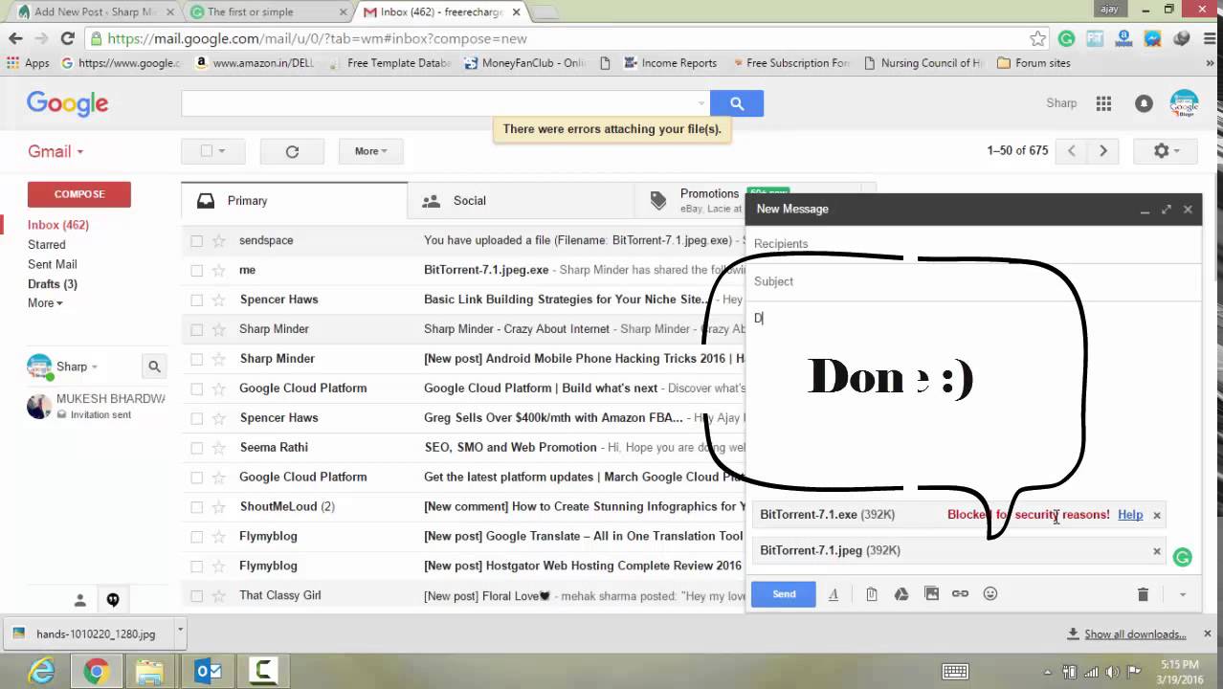Insert files using Google Drive
Viewport: 1223px width, 689px height.
pos(901,594)
